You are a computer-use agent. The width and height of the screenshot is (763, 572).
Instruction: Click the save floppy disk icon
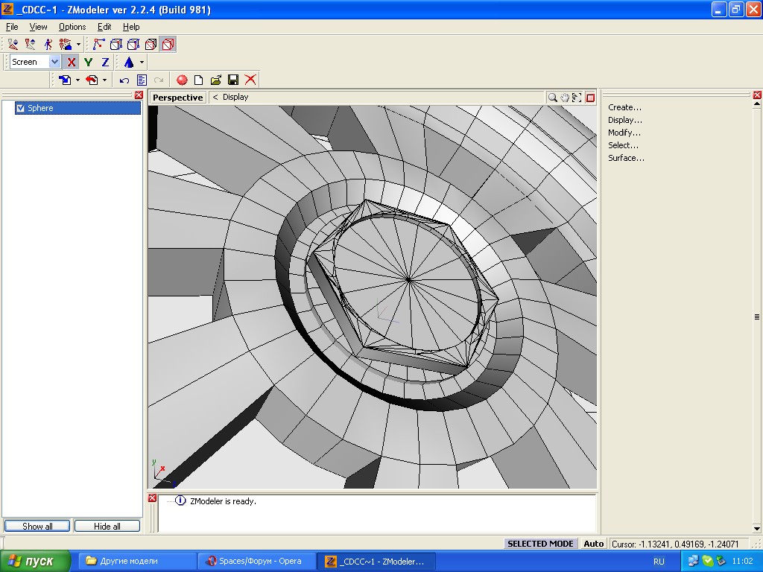pos(233,80)
